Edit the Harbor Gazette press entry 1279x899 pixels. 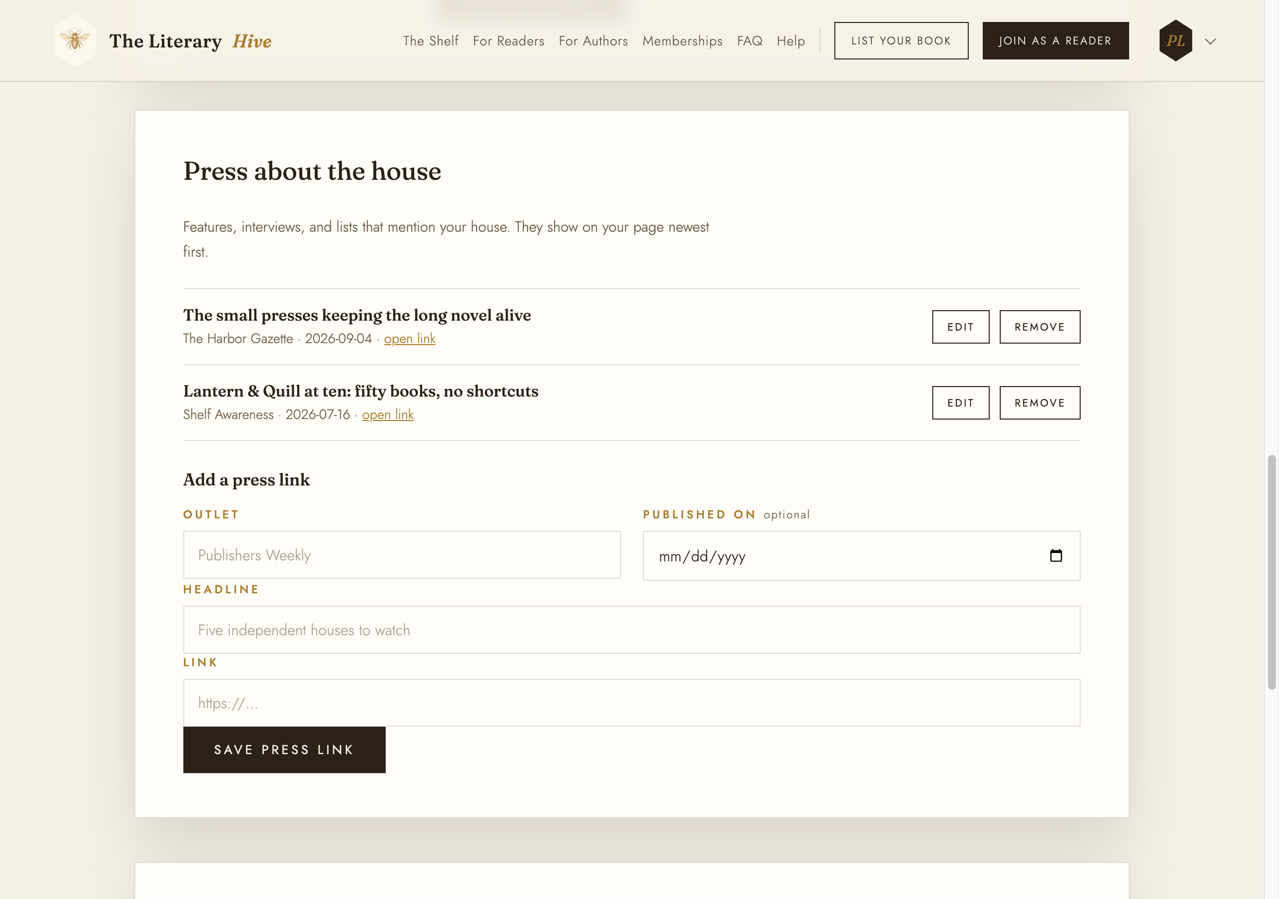point(960,327)
